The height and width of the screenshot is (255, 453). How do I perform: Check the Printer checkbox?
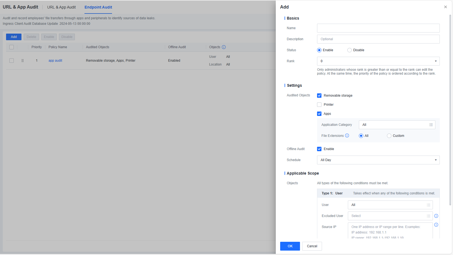coord(319,105)
